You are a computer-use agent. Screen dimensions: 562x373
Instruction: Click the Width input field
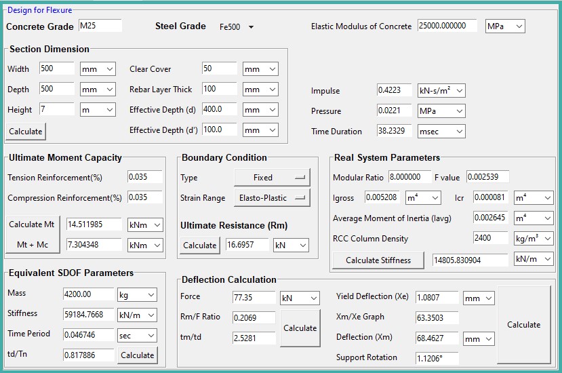[57, 68]
